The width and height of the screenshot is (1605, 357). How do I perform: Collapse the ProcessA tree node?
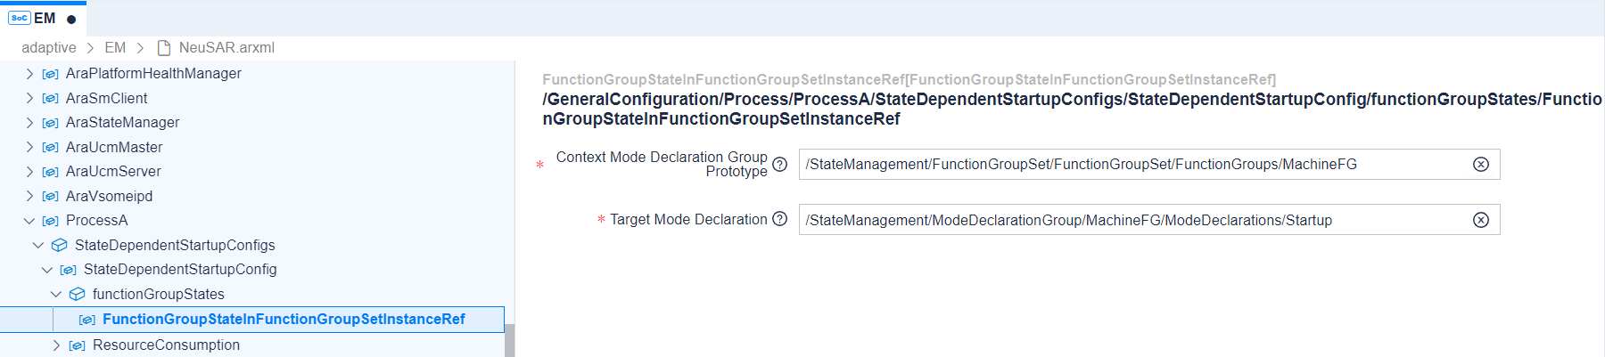click(29, 221)
